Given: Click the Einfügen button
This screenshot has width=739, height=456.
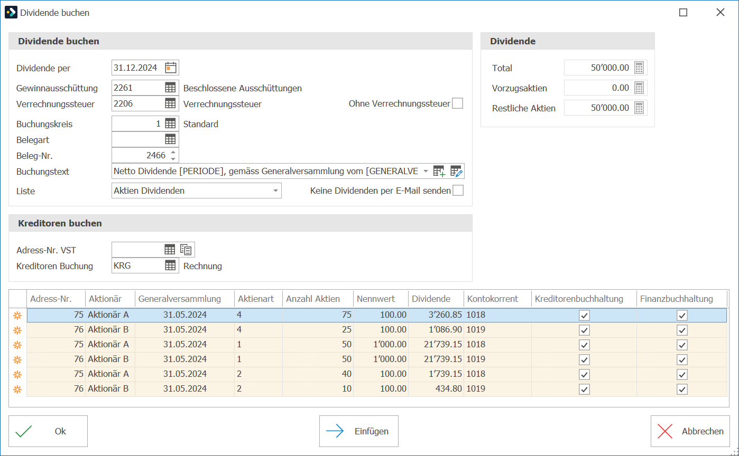Looking at the screenshot, I should tap(359, 431).
